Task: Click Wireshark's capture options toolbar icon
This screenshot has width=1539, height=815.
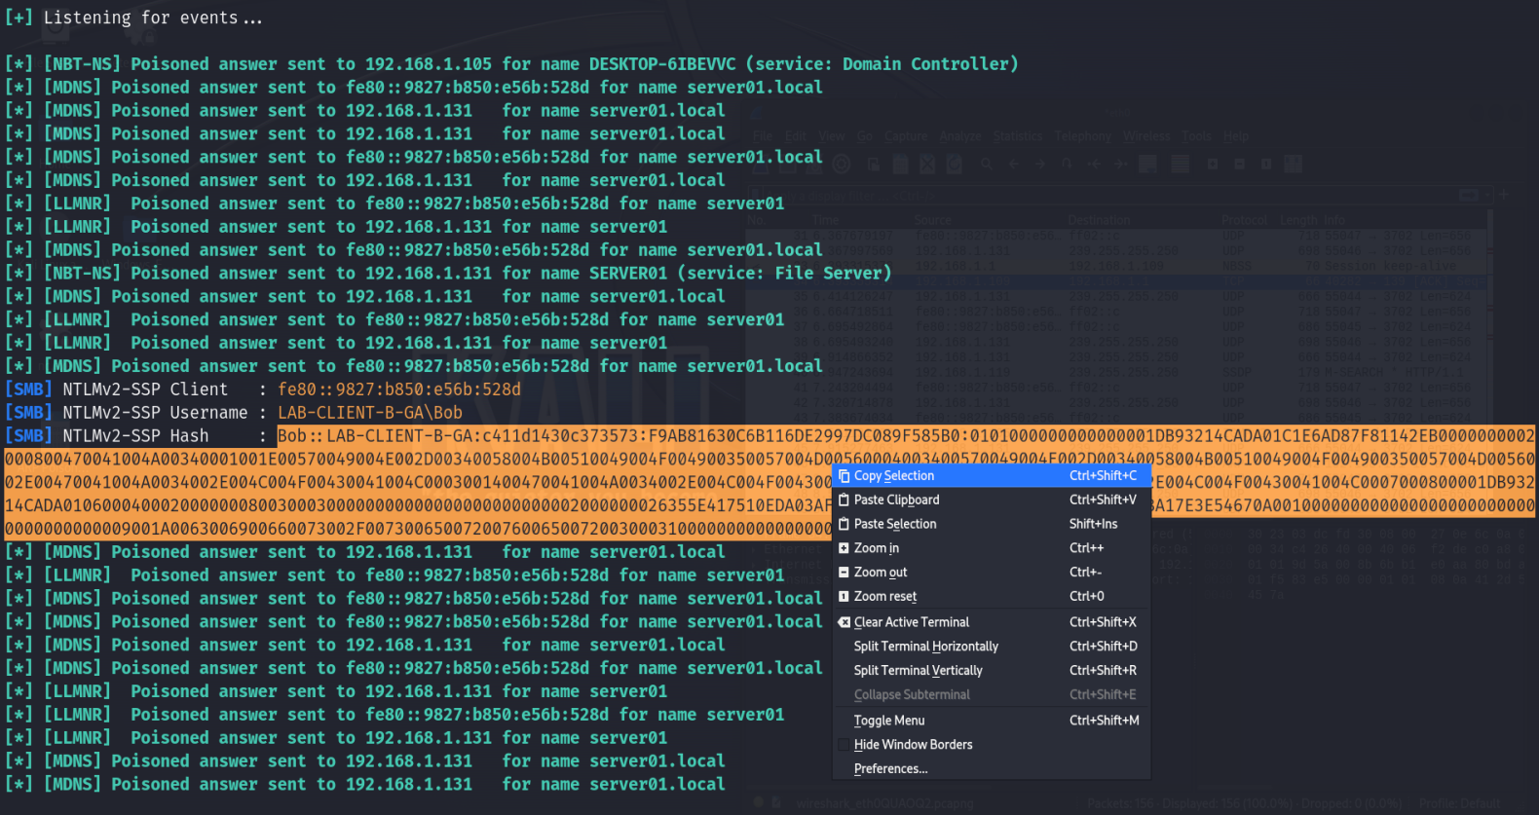Action: (x=842, y=164)
